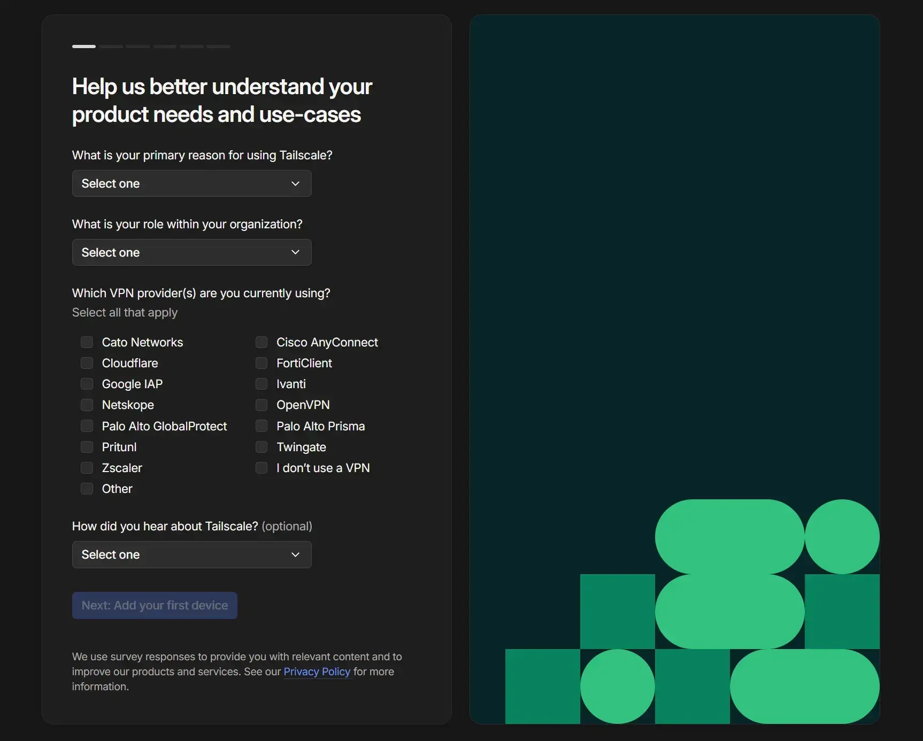Screen dimensions: 923x741
Task: Select the Zscaler checkbox
Action: pos(87,468)
